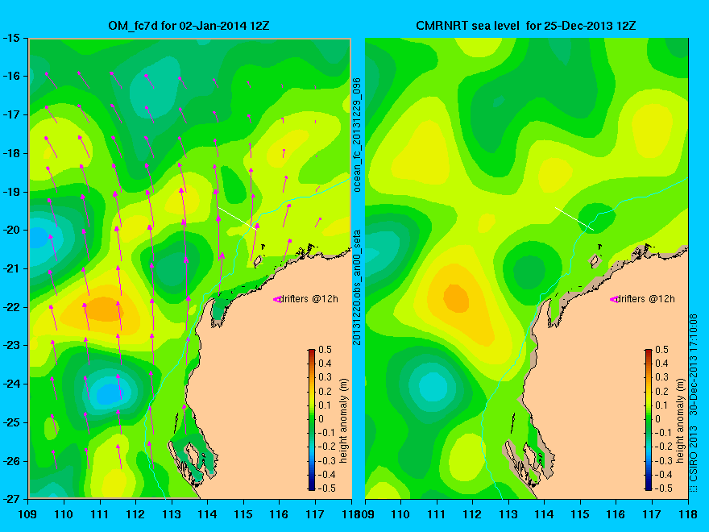Click the 0.5 tick on CMRNRT colorbar
The image size is (709, 532).
pos(662,350)
